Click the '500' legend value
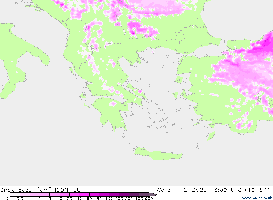Screen dimensions: 273x200 (149, 199)
